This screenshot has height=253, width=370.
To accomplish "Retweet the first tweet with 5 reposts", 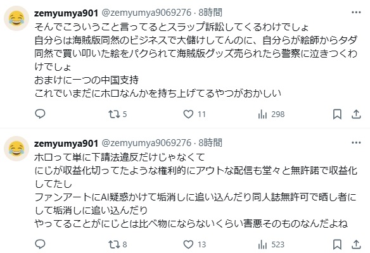I will [x=117, y=114].
